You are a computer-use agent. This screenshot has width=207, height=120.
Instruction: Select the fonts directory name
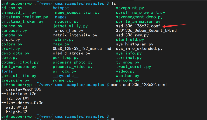pos(7,71)
